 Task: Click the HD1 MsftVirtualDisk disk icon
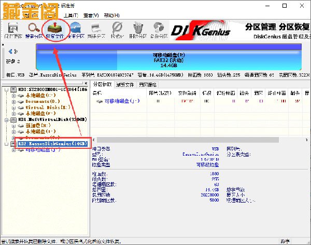point(13,119)
